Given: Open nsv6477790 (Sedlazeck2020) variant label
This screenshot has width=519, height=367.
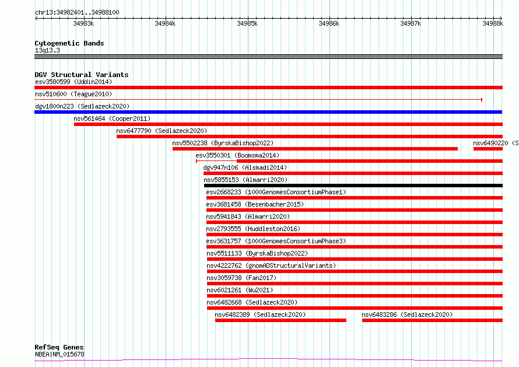Looking at the screenshot, I should (x=162, y=131).
